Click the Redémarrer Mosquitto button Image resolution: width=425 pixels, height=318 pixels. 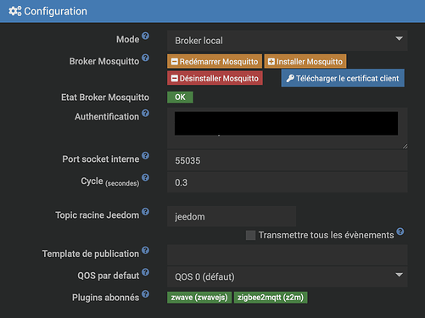(215, 61)
